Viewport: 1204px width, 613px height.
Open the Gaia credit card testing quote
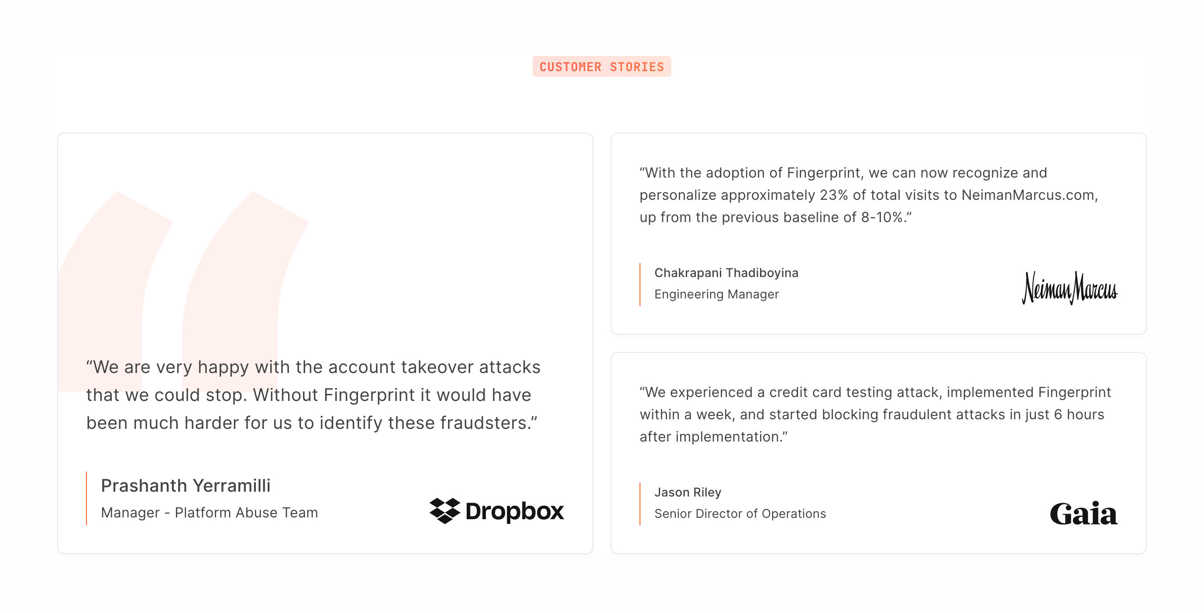[x=874, y=414]
